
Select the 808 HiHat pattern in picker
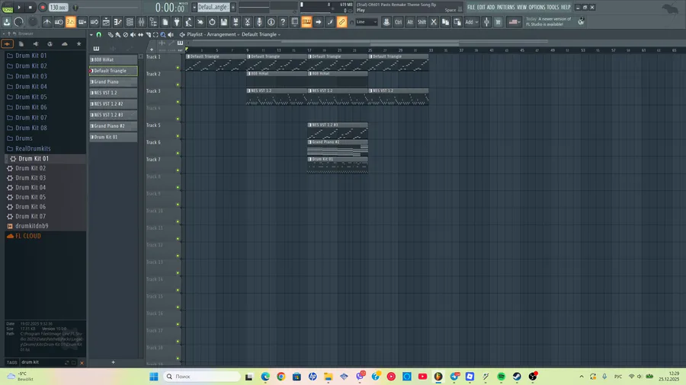[114, 59]
